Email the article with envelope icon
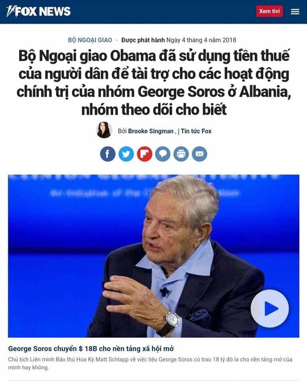307x382 pixels. [199, 154]
